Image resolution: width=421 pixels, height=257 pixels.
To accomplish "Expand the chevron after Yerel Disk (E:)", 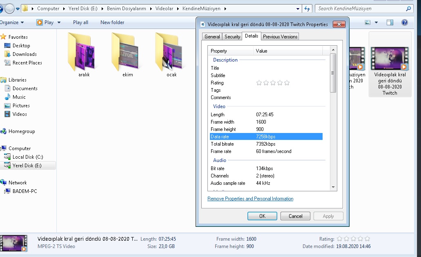I will coord(102,9).
